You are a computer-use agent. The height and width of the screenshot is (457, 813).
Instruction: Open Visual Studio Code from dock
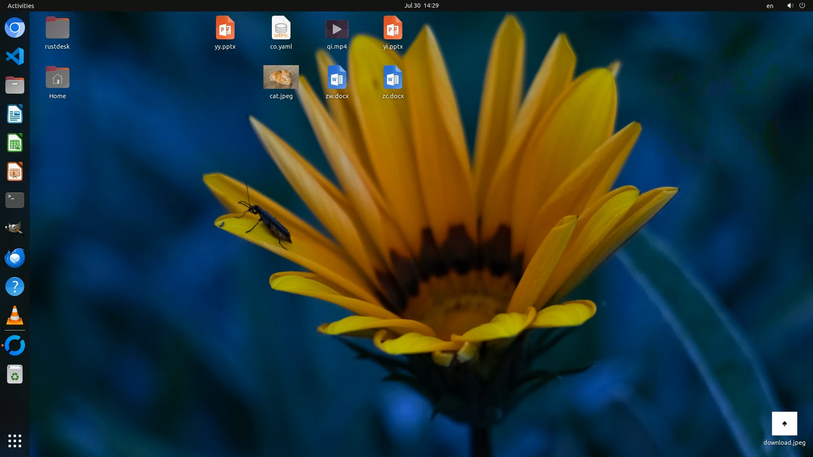pos(15,56)
